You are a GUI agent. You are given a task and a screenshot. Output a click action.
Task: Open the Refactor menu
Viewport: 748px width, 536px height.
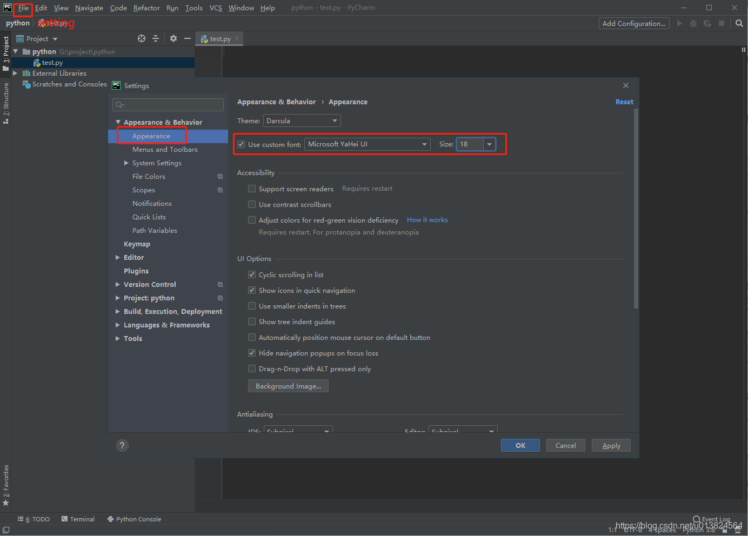146,8
